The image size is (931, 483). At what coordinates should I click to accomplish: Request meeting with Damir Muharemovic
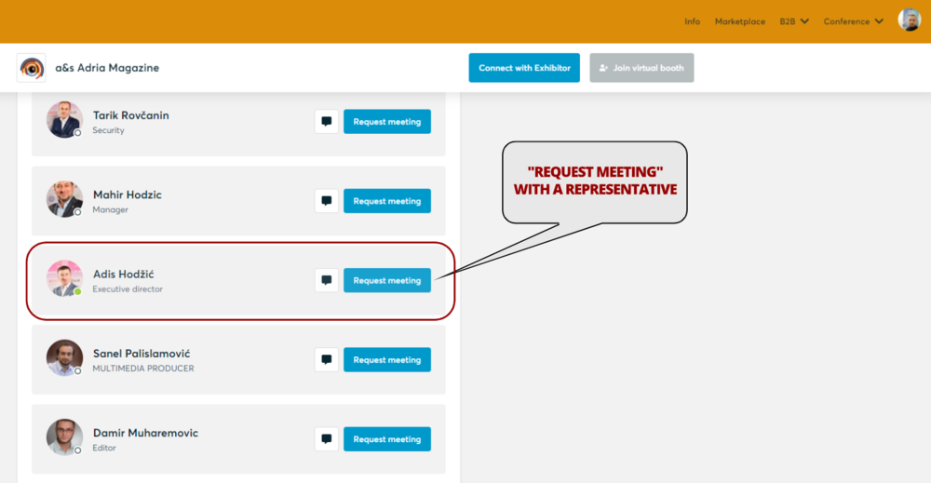coord(387,439)
